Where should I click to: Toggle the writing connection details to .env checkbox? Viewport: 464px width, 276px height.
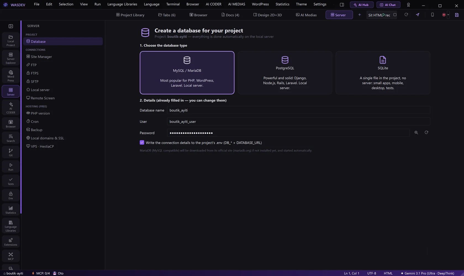point(142,143)
